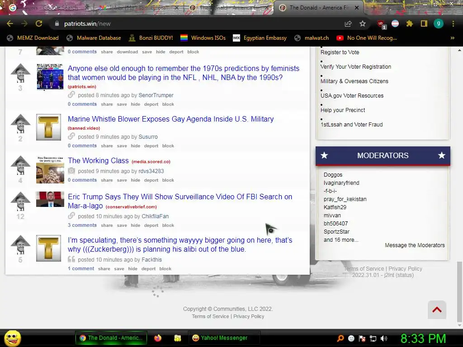463x347 pixels.
Task: Open the Eric Trump post thumbnail
Action: click(50, 199)
